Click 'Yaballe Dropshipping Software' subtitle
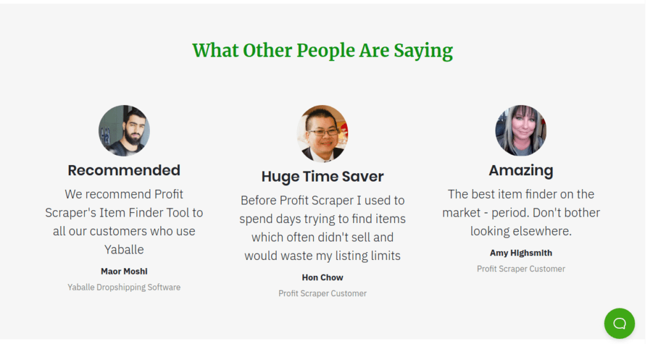The image size is (653, 344). tap(124, 287)
